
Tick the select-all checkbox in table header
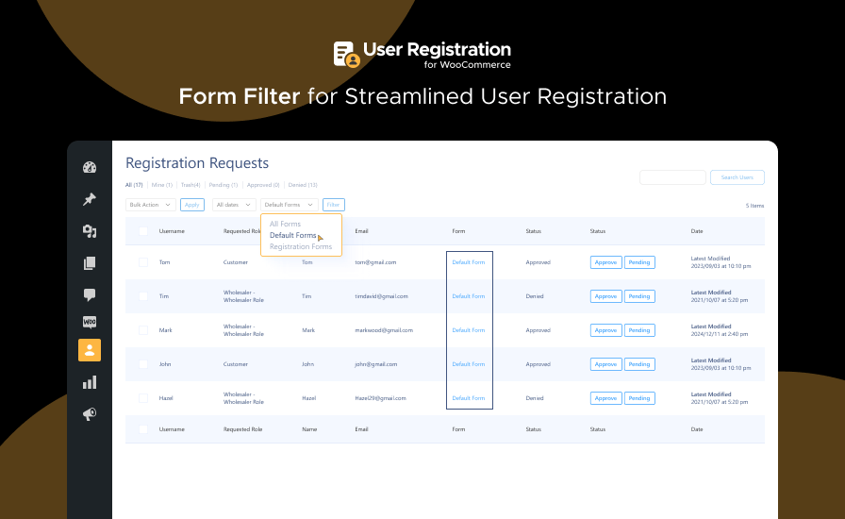[142, 231]
